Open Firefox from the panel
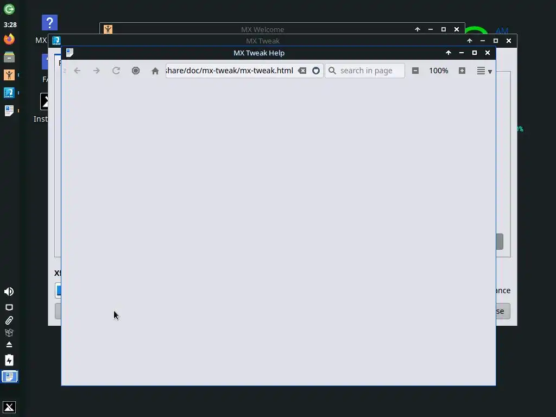Viewport: 556px width, 417px height. pyautogui.click(x=9, y=39)
